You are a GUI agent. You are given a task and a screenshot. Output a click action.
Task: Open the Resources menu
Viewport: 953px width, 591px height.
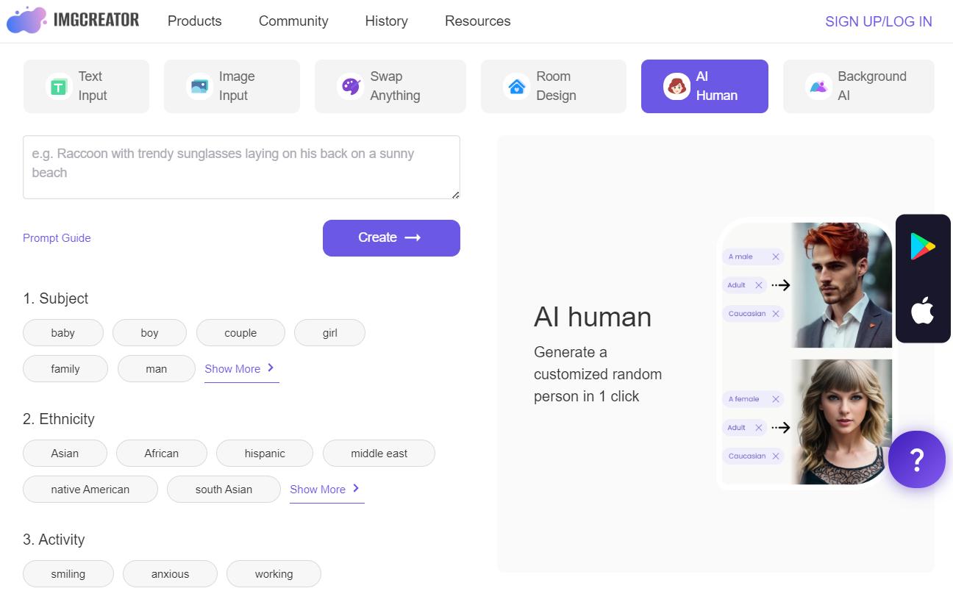click(x=477, y=21)
